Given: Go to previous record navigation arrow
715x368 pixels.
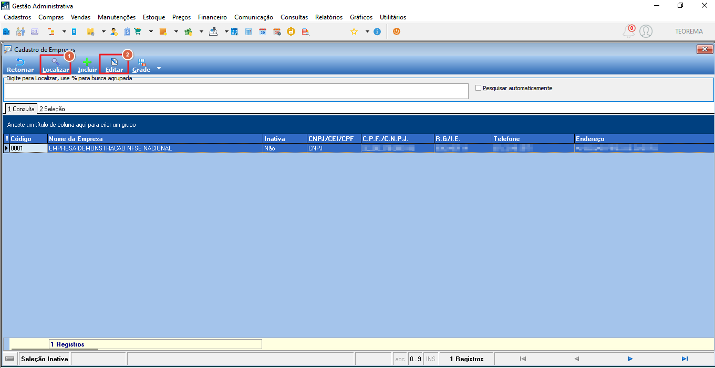Looking at the screenshot, I should 576,359.
